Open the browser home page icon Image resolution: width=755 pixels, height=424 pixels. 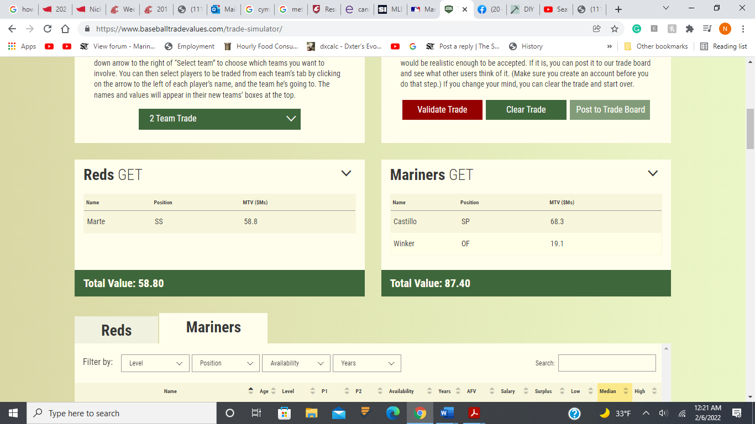(65, 29)
